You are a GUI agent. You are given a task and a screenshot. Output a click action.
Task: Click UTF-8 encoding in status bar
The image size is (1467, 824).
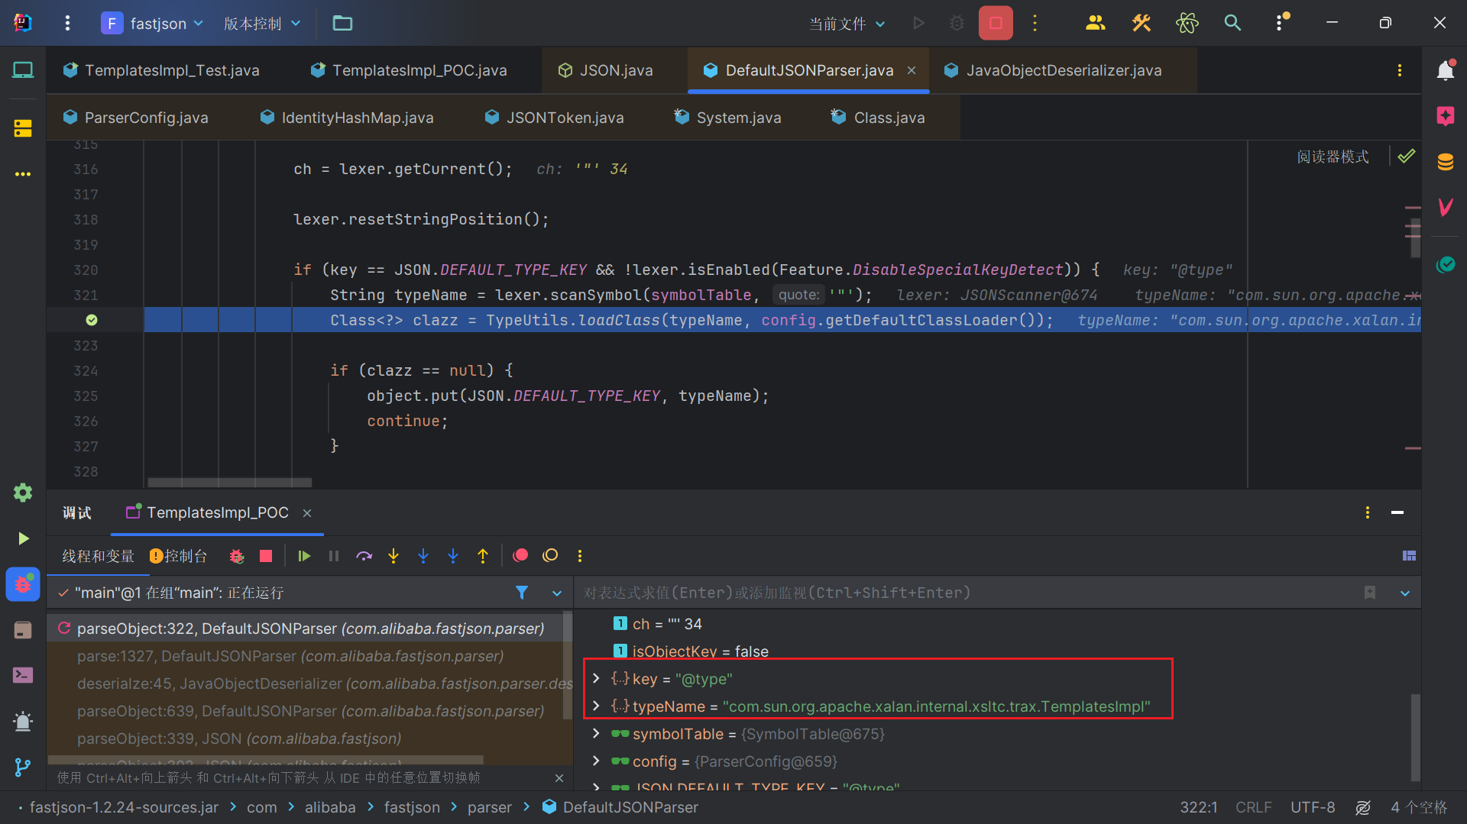point(1313,807)
